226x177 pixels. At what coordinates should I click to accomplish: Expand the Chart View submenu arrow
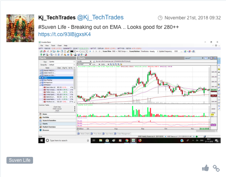(x=75, y=107)
